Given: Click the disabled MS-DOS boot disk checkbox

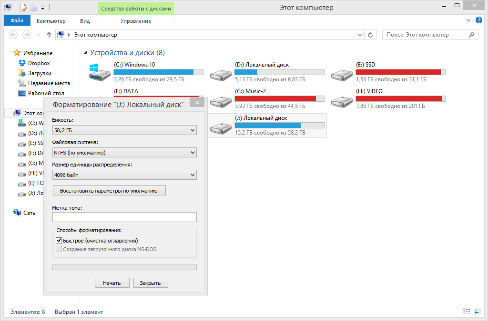Looking at the screenshot, I should pyautogui.click(x=59, y=249).
